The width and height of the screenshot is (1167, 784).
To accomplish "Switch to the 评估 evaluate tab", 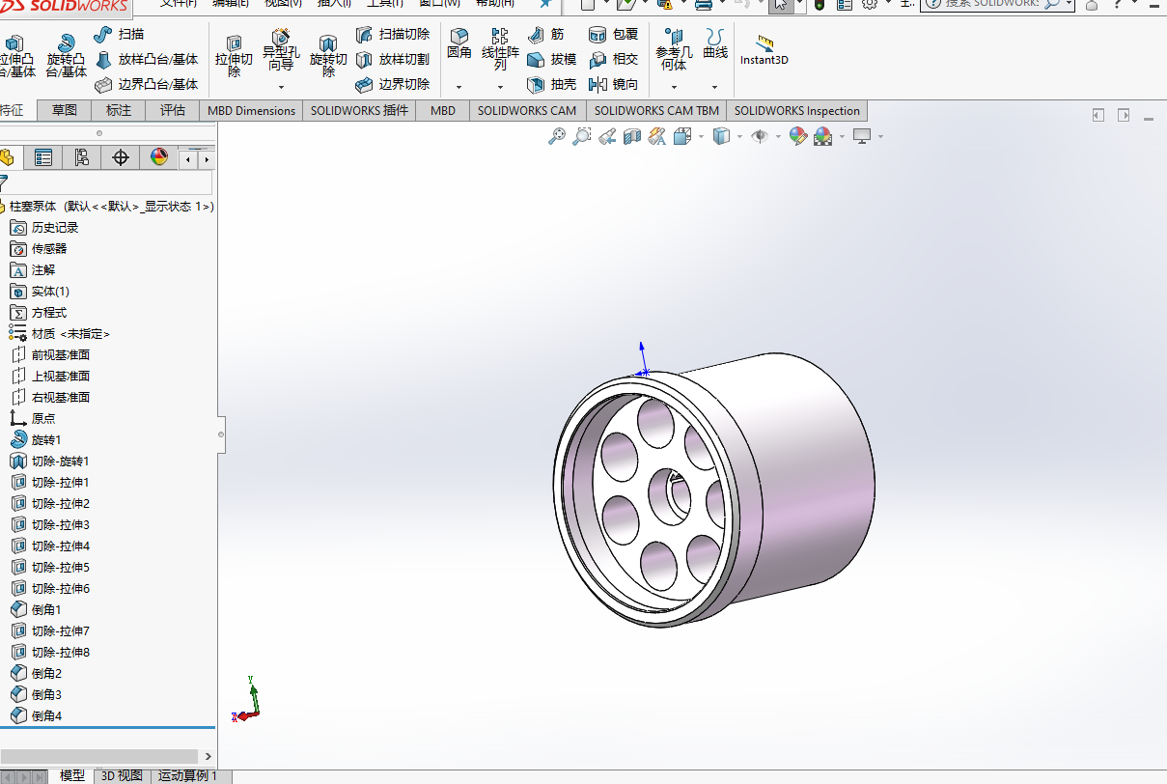I will [x=173, y=110].
